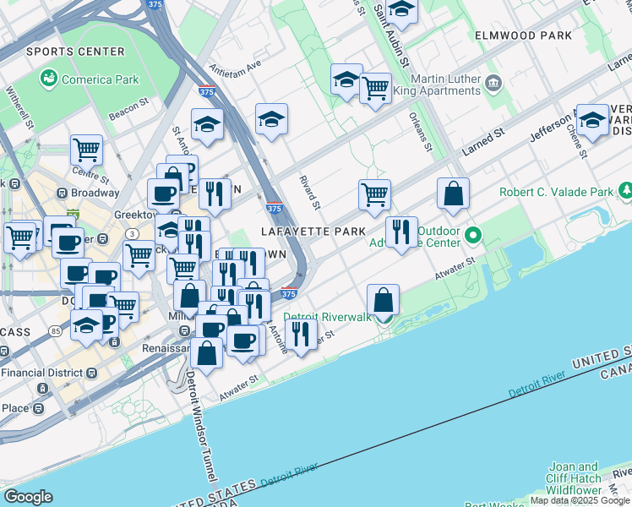This screenshot has height=507, width=632.
Task: Click the Detroit Windsor Tunnel label
Action: tap(200, 427)
